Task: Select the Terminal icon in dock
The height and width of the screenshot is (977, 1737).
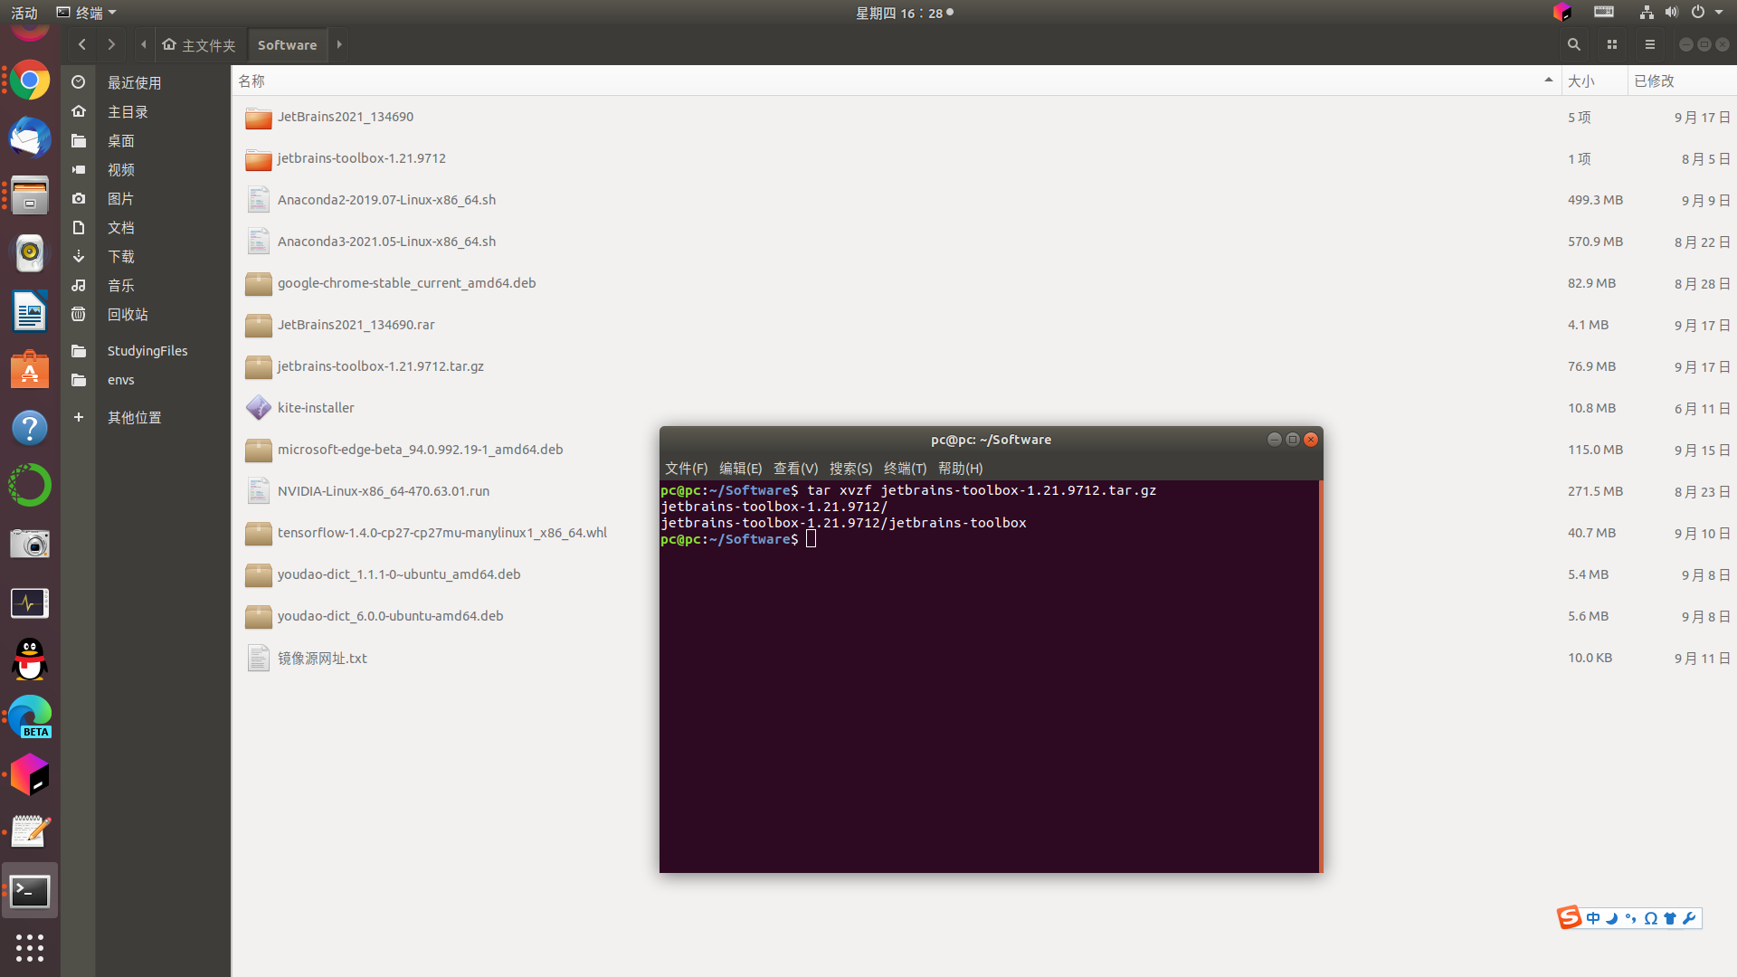Action: pyautogui.click(x=30, y=891)
